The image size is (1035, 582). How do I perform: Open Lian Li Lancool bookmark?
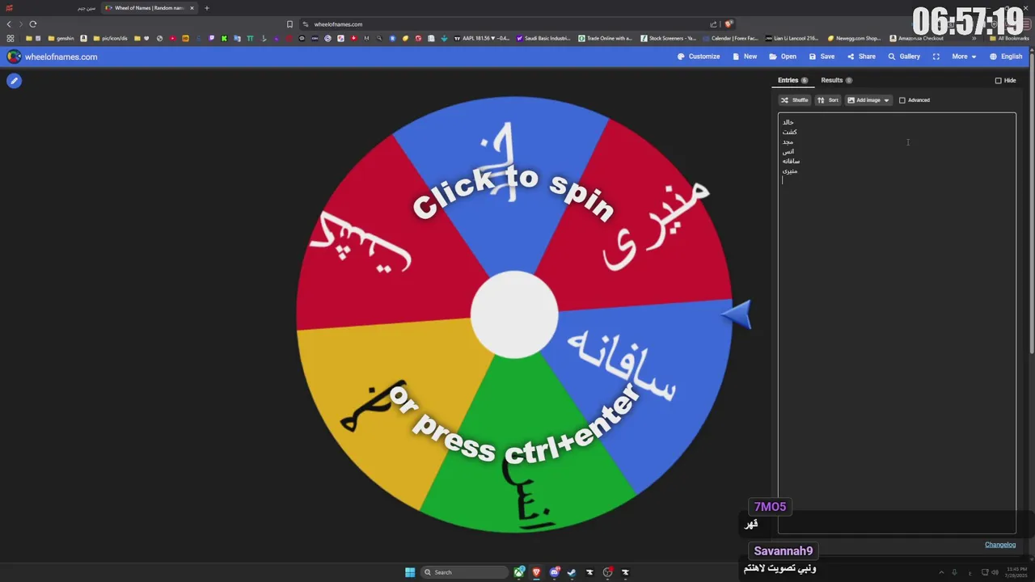[792, 38]
